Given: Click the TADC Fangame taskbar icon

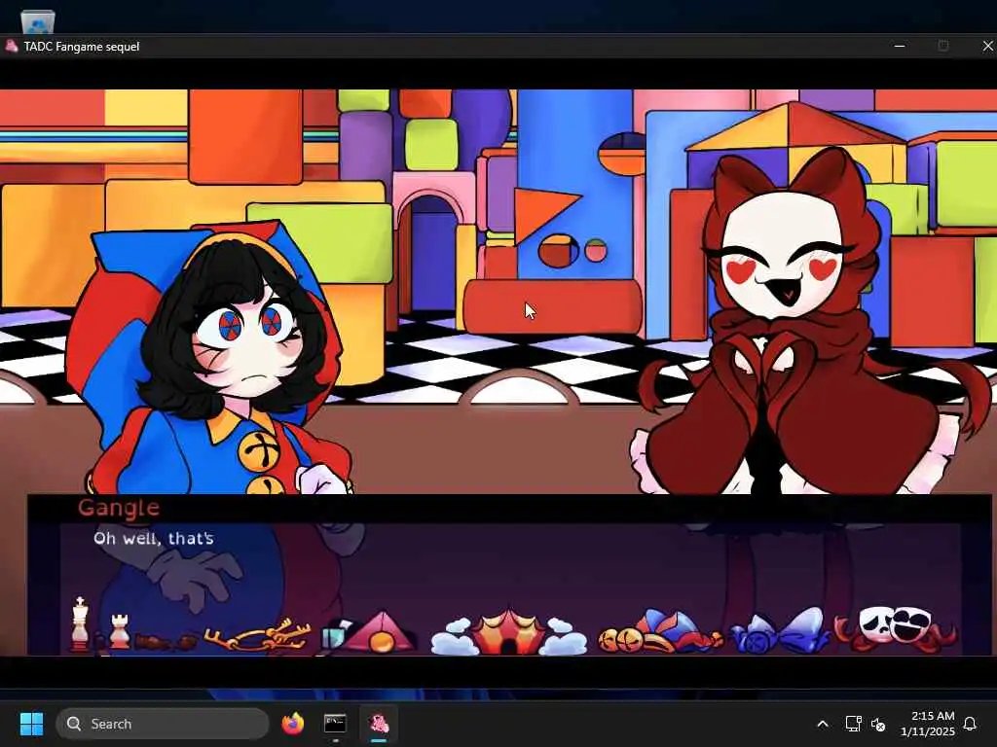Looking at the screenshot, I should (379, 724).
